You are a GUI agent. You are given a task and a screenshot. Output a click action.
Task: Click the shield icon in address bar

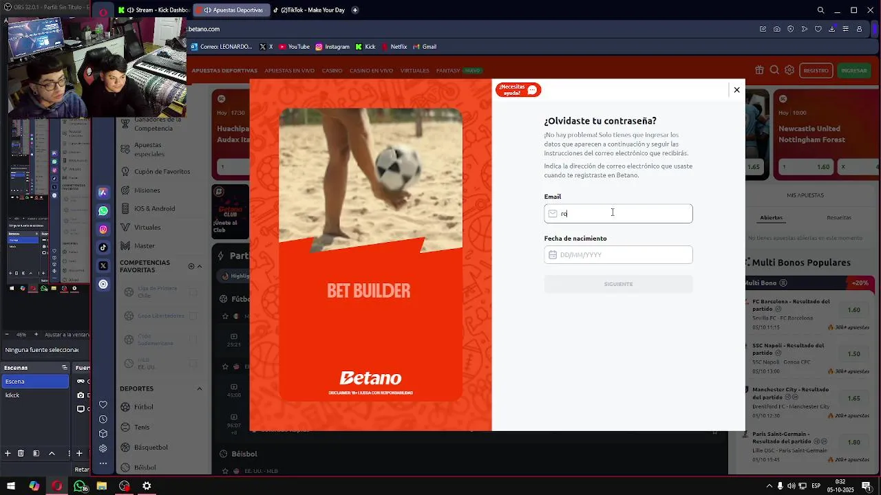[x=791, y=29]
